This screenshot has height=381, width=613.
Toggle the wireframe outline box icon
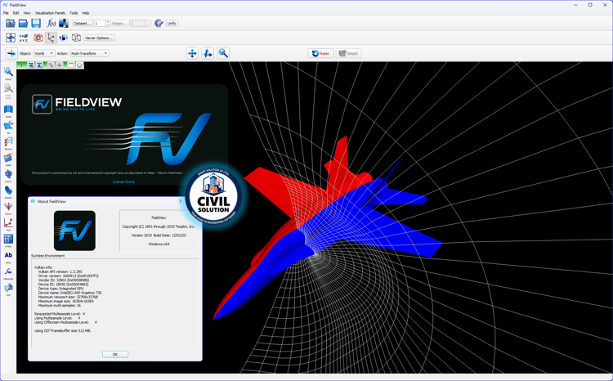coord(76,38)
